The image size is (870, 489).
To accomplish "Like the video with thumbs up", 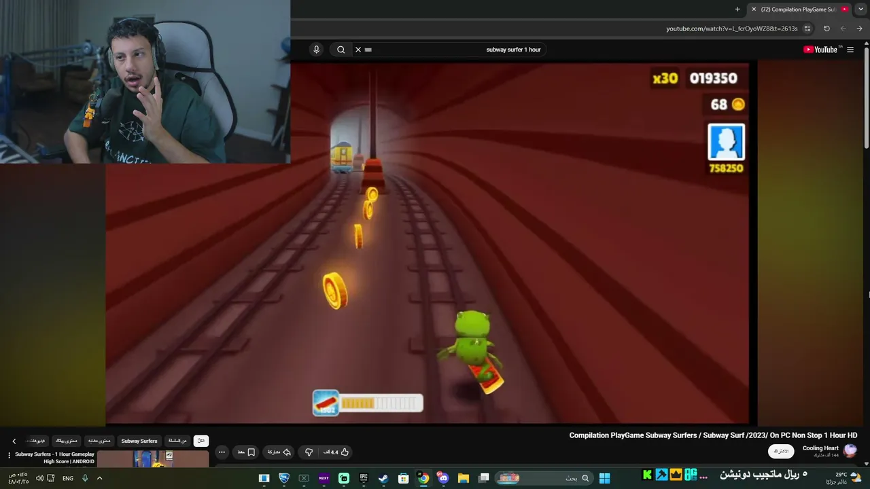I will tap(336, 452).
